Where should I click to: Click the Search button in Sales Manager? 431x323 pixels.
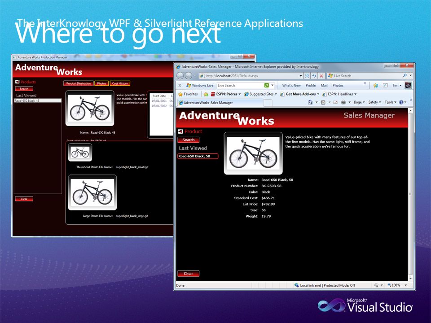(188, 140)
